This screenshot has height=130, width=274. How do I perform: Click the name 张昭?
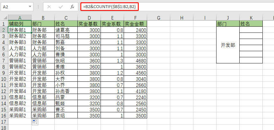[60, 60]
